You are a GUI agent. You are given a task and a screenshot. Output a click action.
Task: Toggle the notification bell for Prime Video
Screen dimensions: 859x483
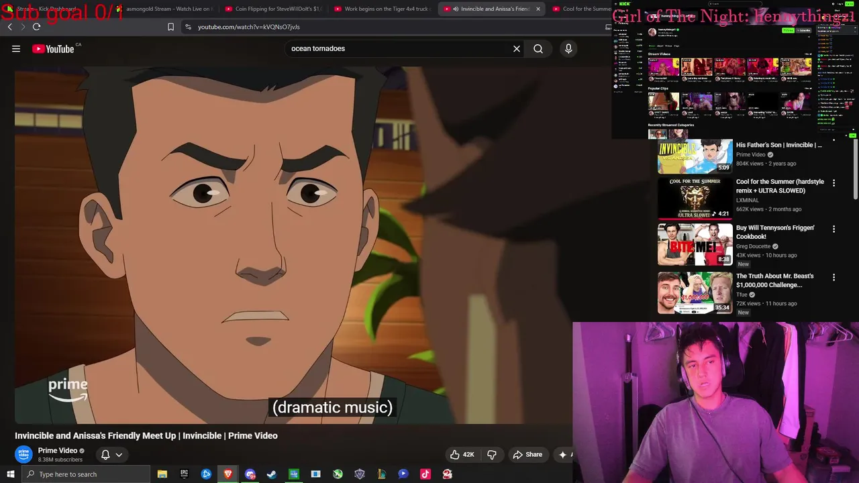105,454
